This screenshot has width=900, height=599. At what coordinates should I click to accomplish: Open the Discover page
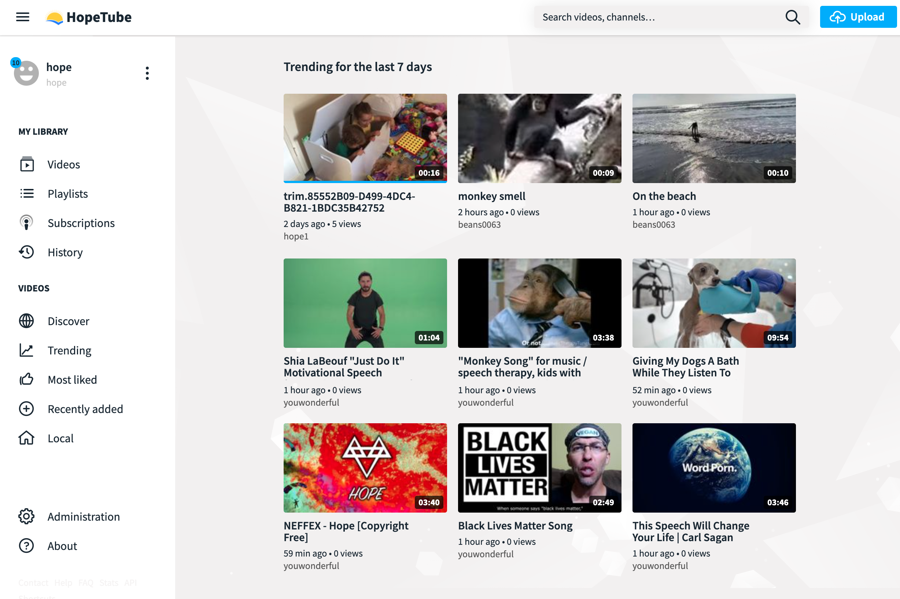[68, 321]
